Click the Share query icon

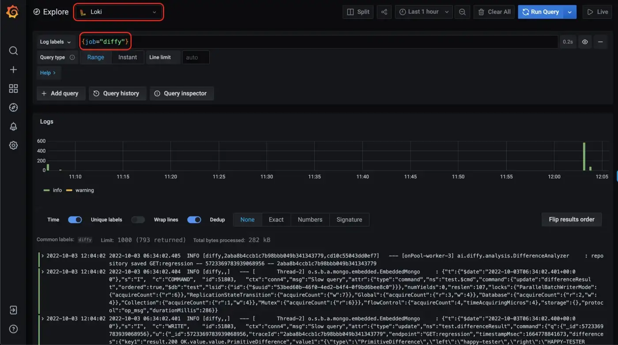click(384, 12)
